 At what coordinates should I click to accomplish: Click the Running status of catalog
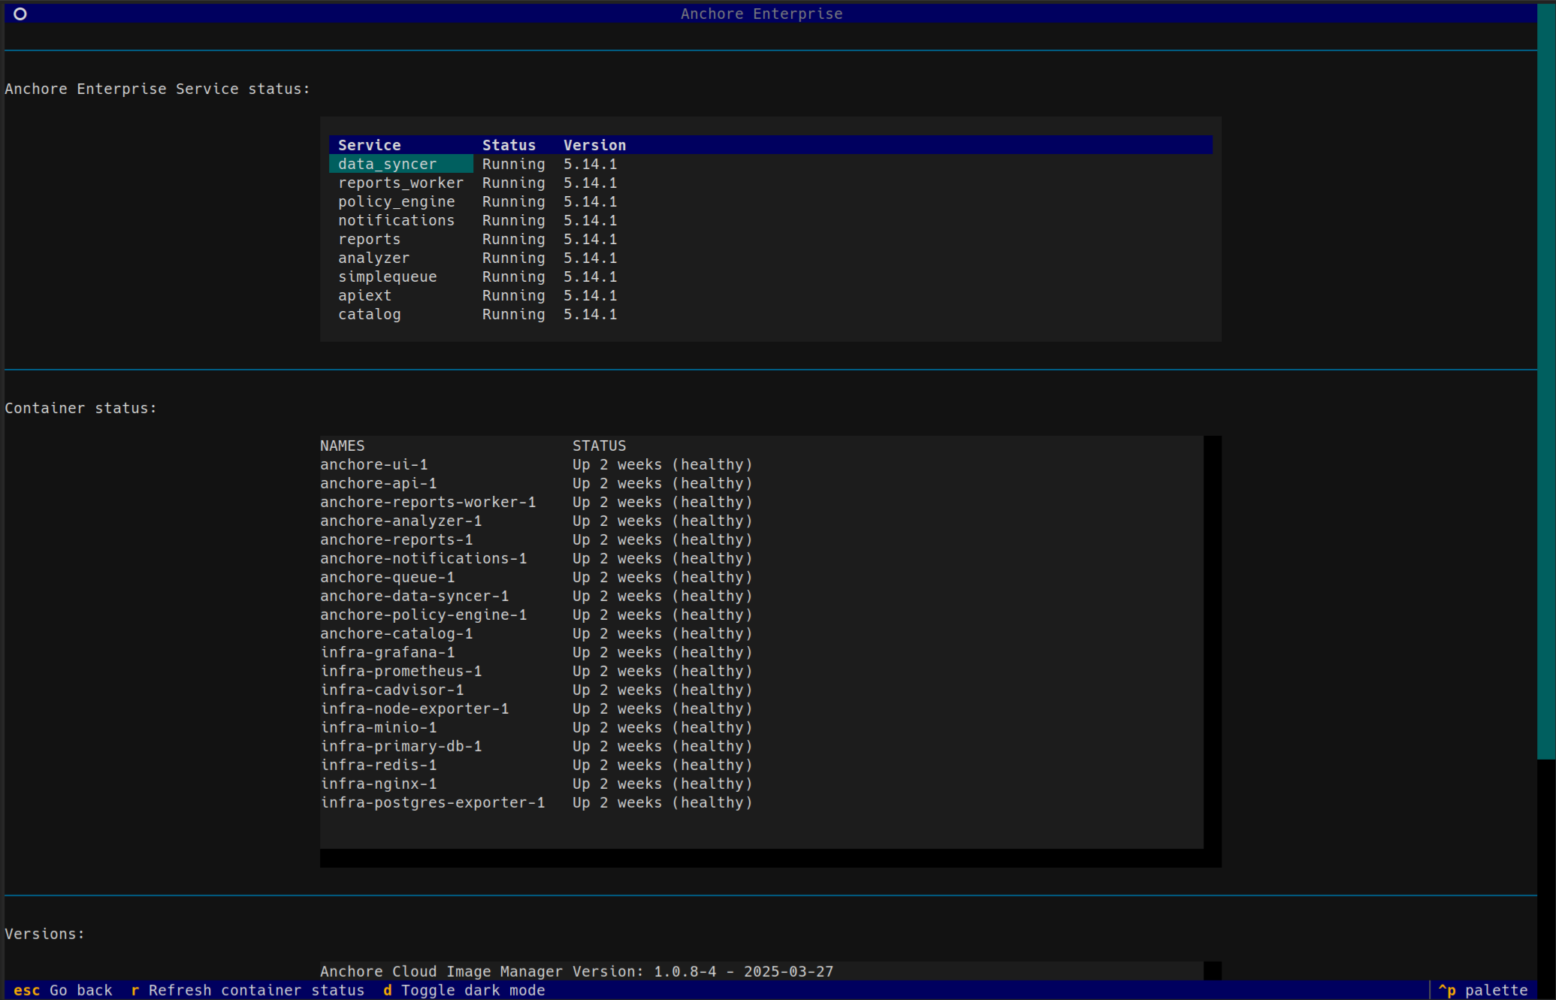coord(513,314)
